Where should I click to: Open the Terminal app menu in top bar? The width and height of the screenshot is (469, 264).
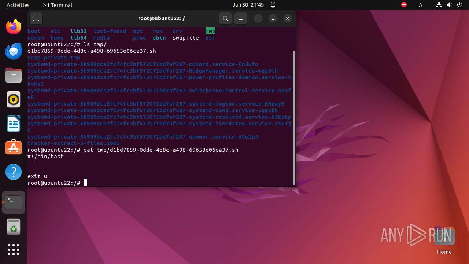58,5
